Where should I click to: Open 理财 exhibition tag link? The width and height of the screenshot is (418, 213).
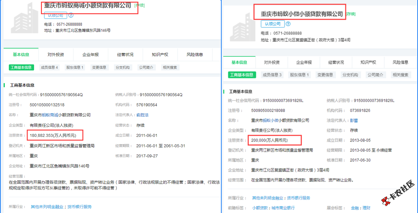(x=366, y=208)
